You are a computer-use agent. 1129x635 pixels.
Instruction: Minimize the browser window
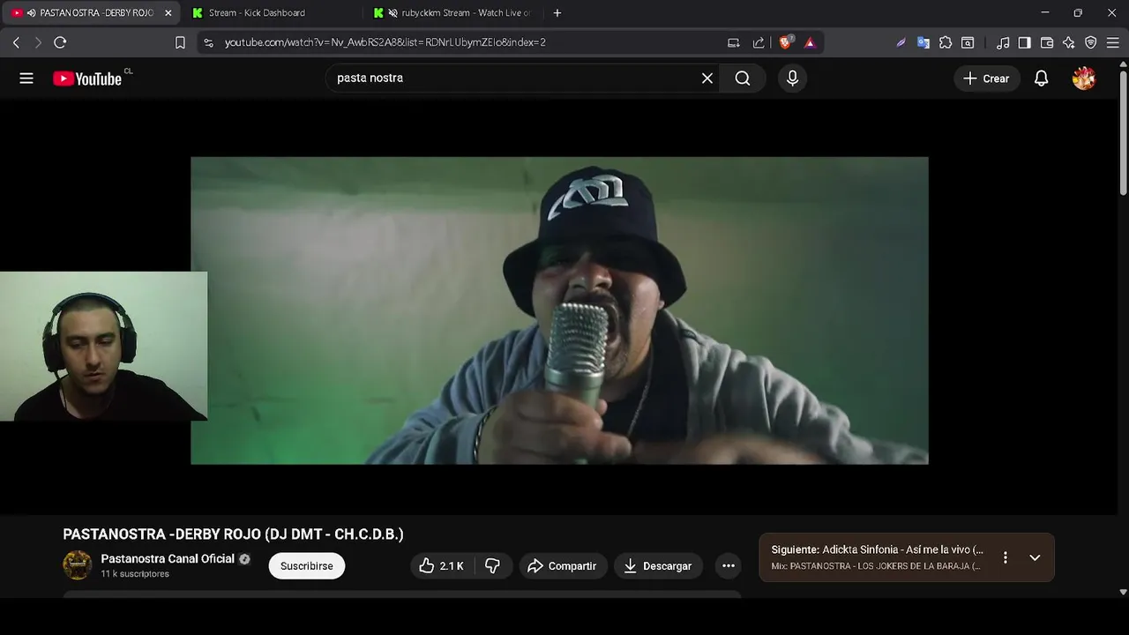[1044, 13]
